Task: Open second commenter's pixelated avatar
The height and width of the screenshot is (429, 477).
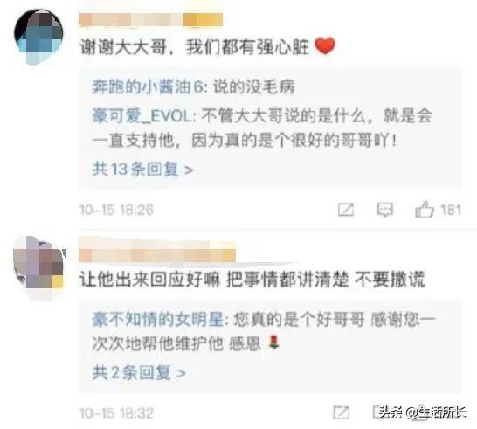Action: [x=39, y=267]
